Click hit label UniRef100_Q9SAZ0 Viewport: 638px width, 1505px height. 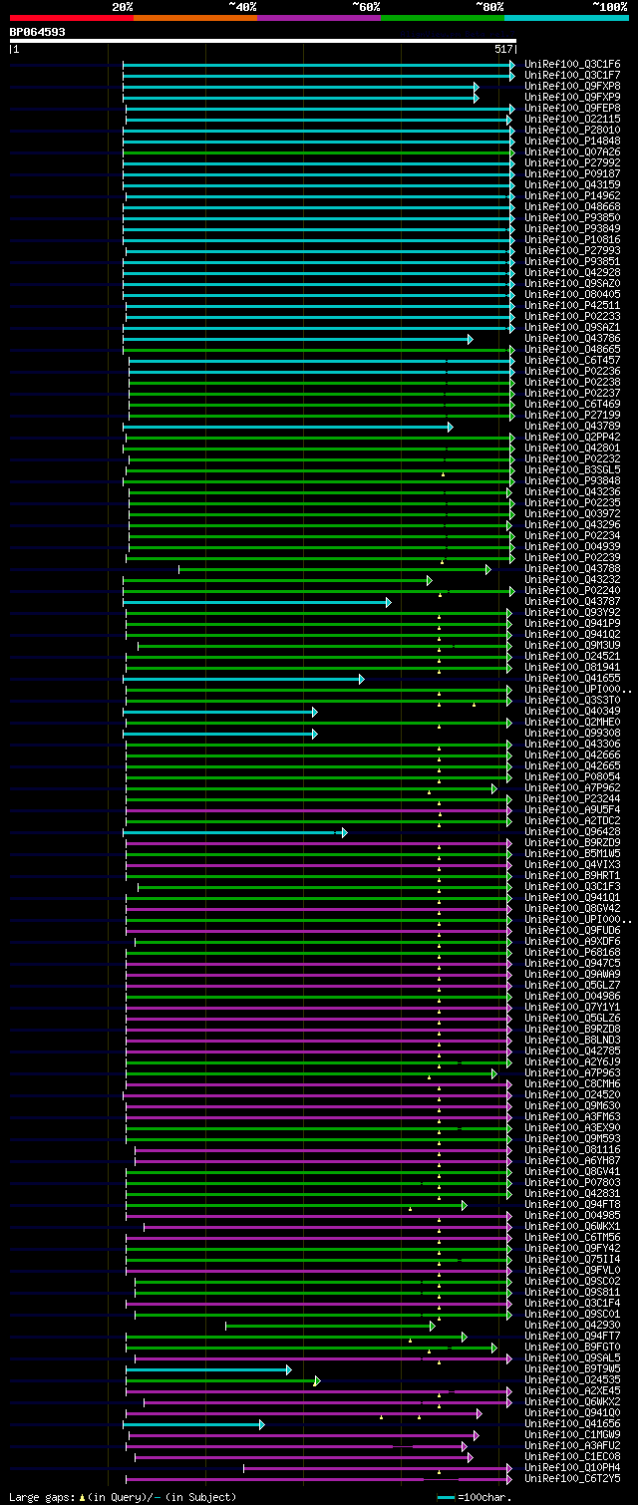(x=572, y=284)
